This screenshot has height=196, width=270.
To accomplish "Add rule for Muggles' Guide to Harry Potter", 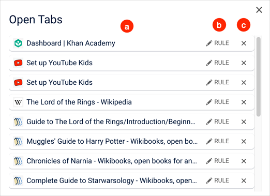I will 217,141.
